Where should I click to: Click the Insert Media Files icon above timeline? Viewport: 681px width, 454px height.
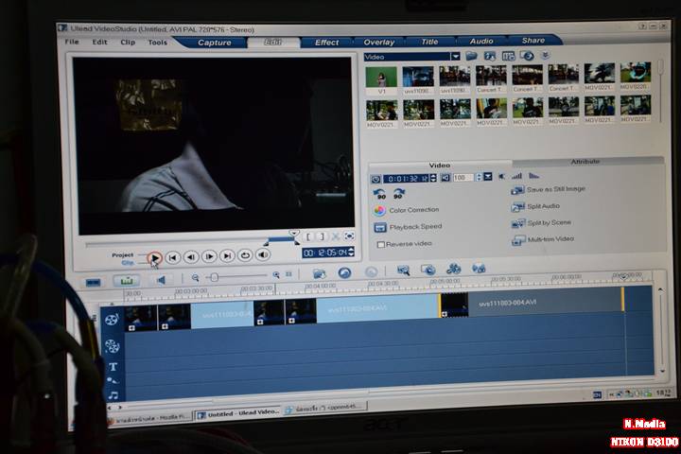[320, 273]
